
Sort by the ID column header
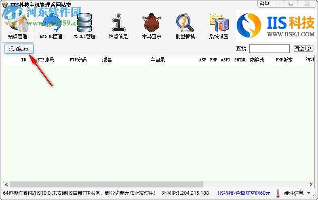coord(24,60)
